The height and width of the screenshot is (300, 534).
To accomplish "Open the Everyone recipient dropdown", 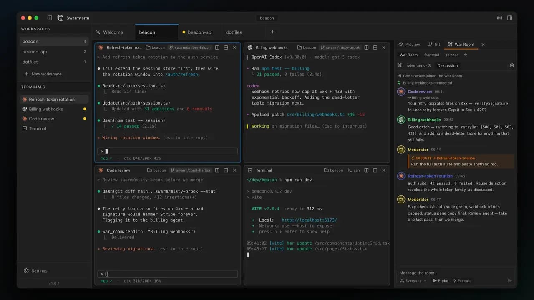I will coord(413,281).
